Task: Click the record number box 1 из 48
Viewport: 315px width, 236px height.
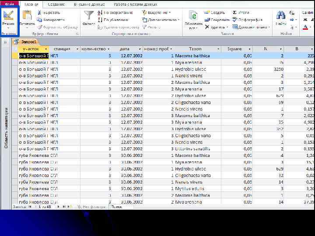Action: click(x=46, y=207)
